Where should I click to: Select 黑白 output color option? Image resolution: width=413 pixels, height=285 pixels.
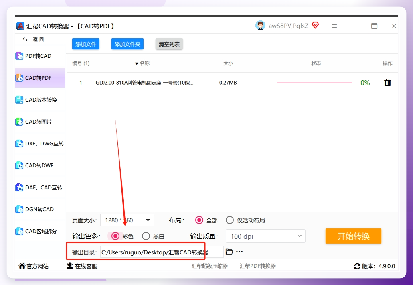click(x=146, y=236)
